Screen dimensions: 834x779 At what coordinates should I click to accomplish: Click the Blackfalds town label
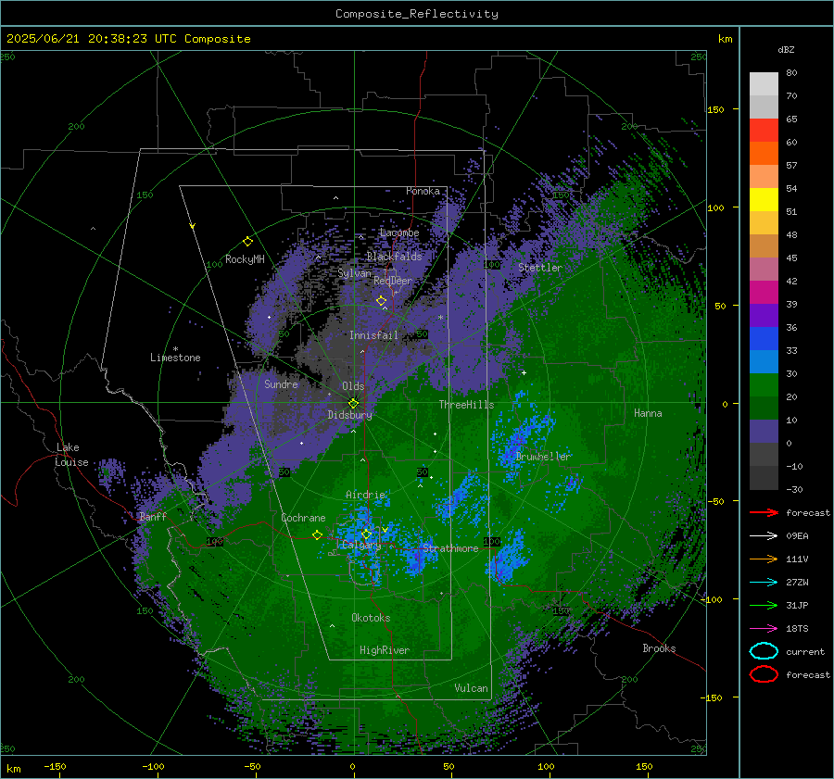pyautogui.click(x=394, y=257)
